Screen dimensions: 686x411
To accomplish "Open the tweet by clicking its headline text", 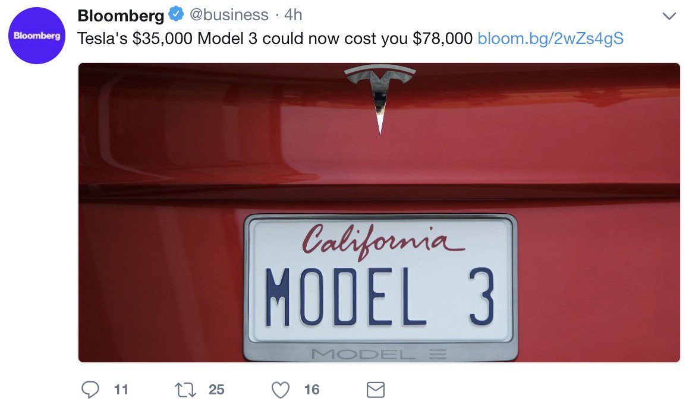I will (x=275, y=39).
